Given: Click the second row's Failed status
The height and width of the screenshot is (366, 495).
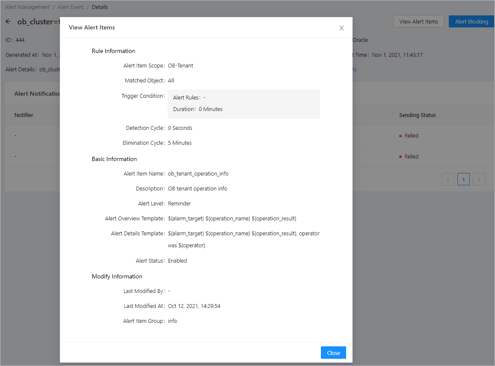Looking at the screenshot, I should pyautogui.click(x=411, y=156).
